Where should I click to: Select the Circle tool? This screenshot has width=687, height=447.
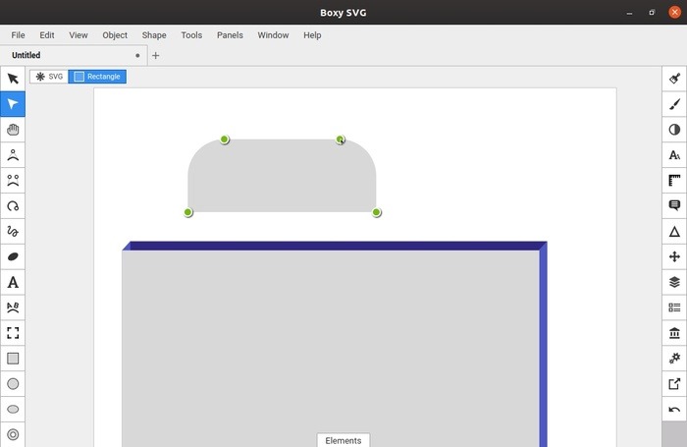click(13, 384)
